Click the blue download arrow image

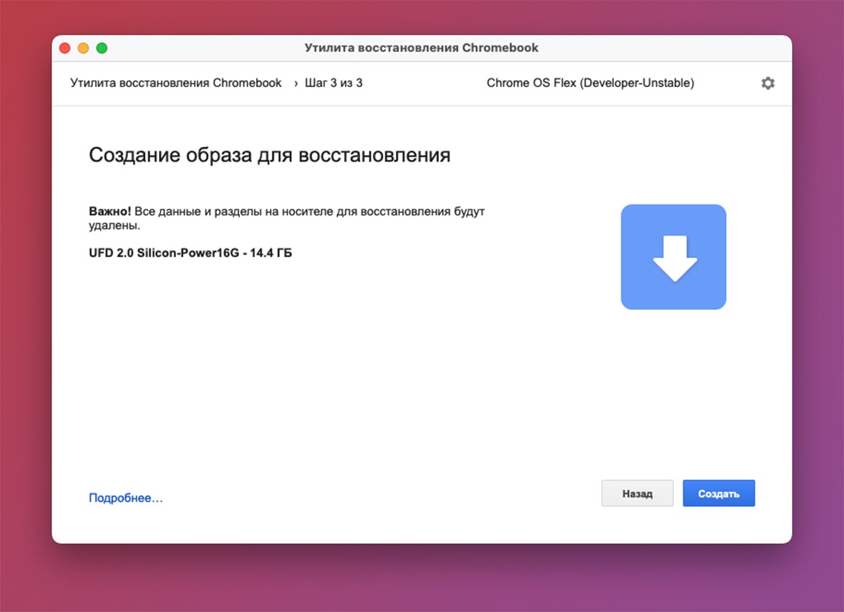tap(673, 256)
